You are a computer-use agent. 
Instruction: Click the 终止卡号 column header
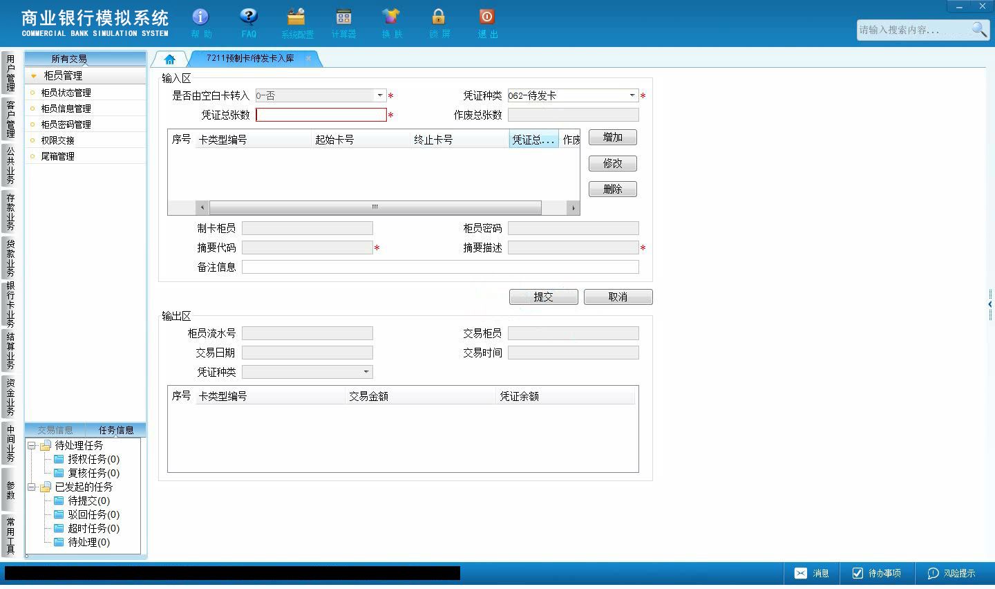click(x=459, y=140)
